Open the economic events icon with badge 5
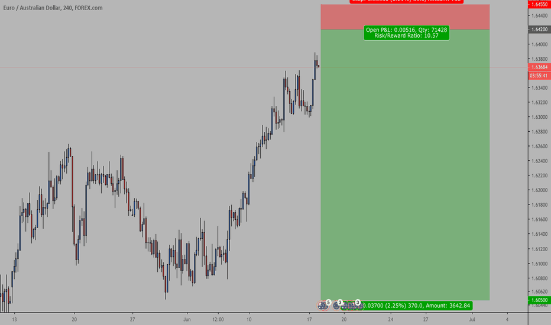This screenshot has height=325, width=551. pyautogui.click(x=323, y=305)
